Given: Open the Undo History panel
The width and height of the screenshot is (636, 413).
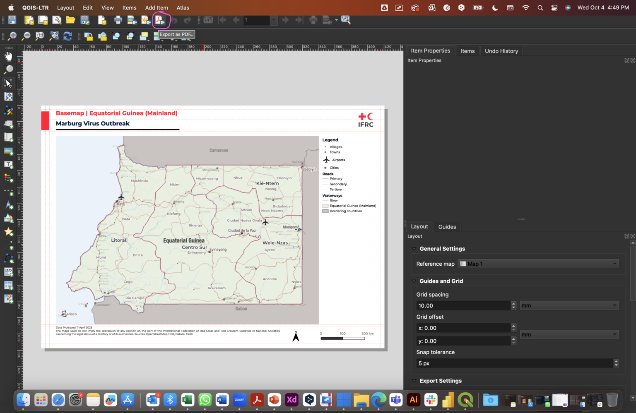Looking at the screenshot, I should 501,50.
